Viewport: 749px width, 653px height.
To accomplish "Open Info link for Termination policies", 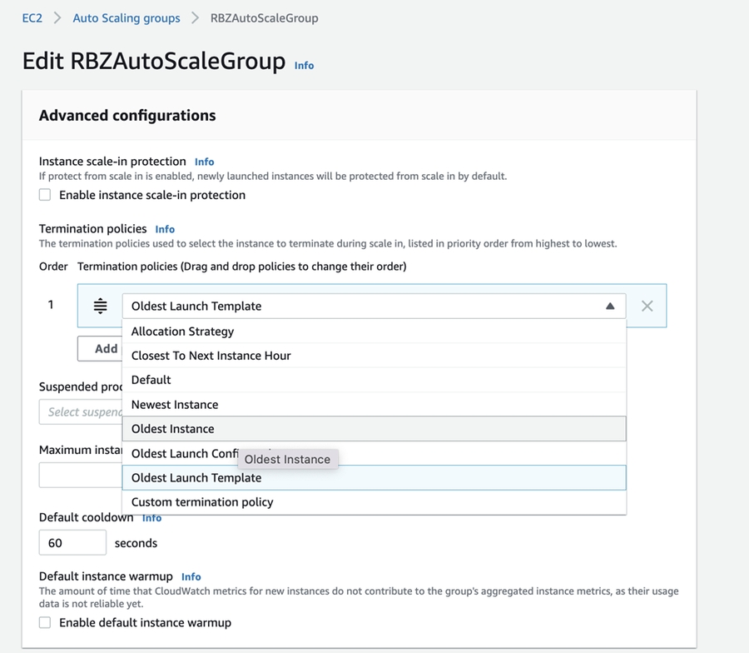I will point(165,229).
